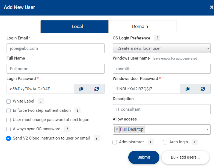214x167 pixels.
Task: Regenerate the Login Password
Action: click(x=97, y=89)
